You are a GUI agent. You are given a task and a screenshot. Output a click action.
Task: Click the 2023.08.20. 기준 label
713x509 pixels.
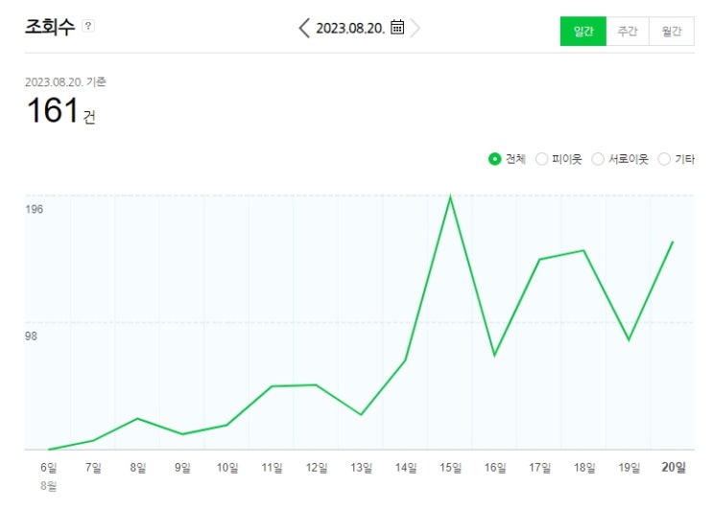click(65, 82)
